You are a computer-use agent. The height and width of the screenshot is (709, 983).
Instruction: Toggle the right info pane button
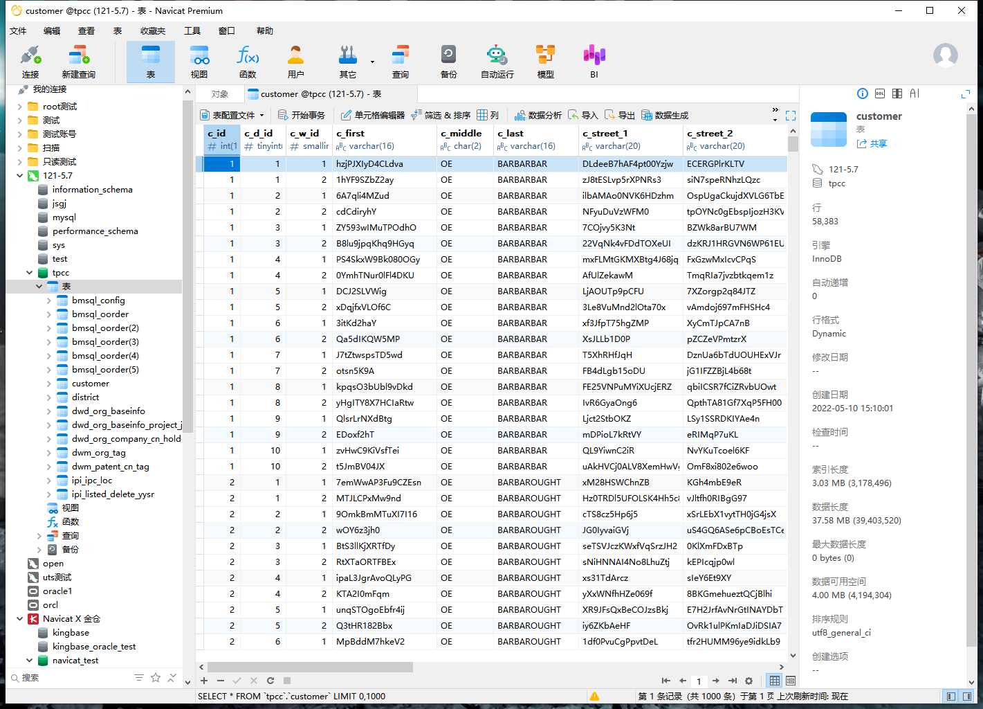pos(967,697)
